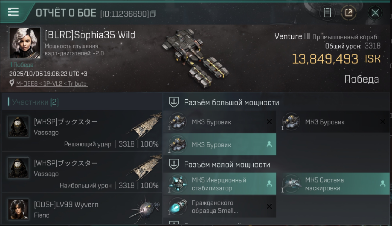Share the battle report externally
The image size is (392, 226).
(x=349, y=13)
